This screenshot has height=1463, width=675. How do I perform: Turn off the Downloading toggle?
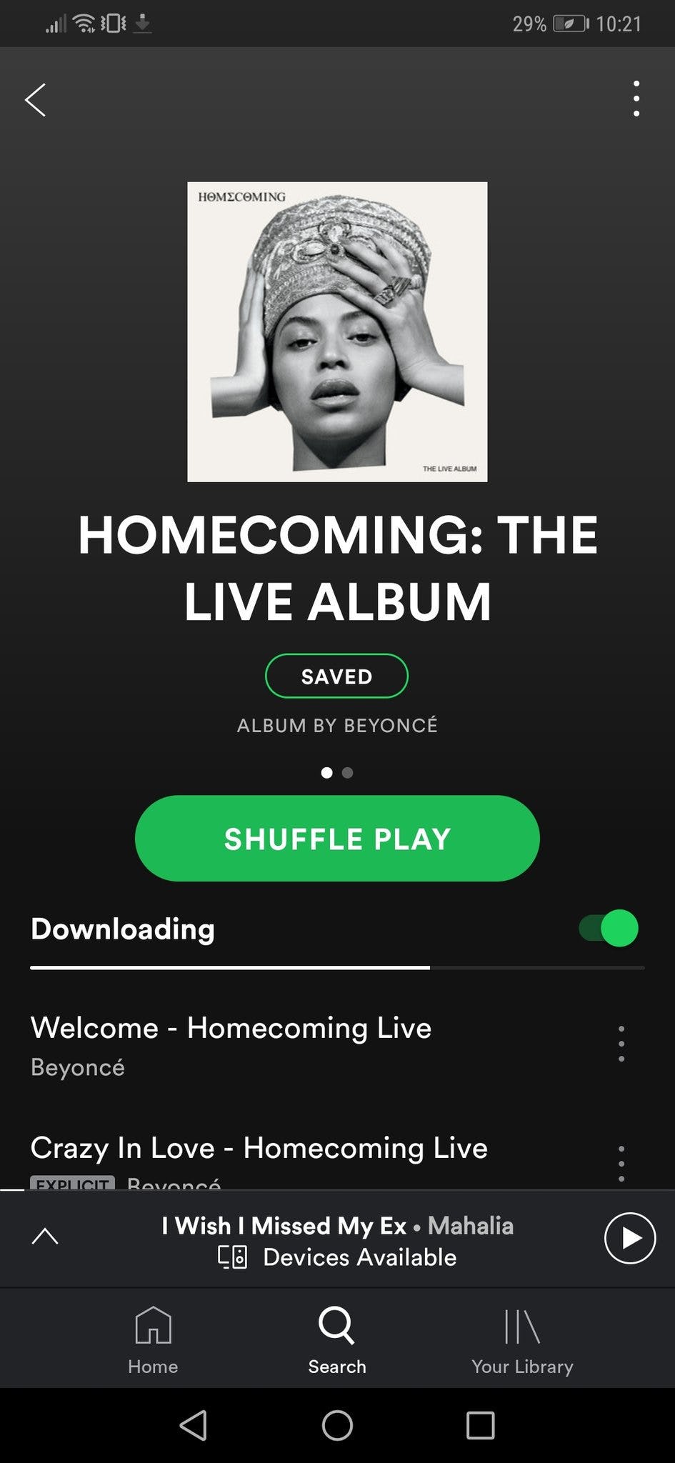[609, 929]
